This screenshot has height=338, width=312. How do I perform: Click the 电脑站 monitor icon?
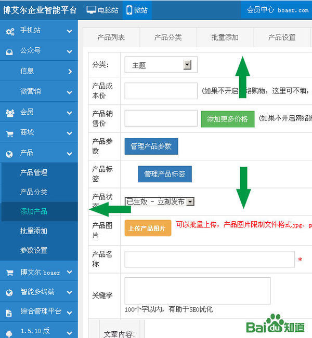(91, 10)
